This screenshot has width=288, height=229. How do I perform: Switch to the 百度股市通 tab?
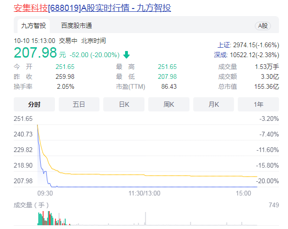click(76, 25)
